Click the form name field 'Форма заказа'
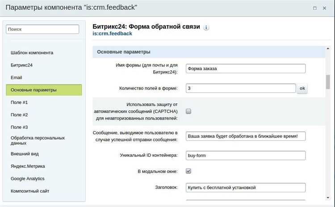Screen dimensions: 335x207 click(246, 69)
